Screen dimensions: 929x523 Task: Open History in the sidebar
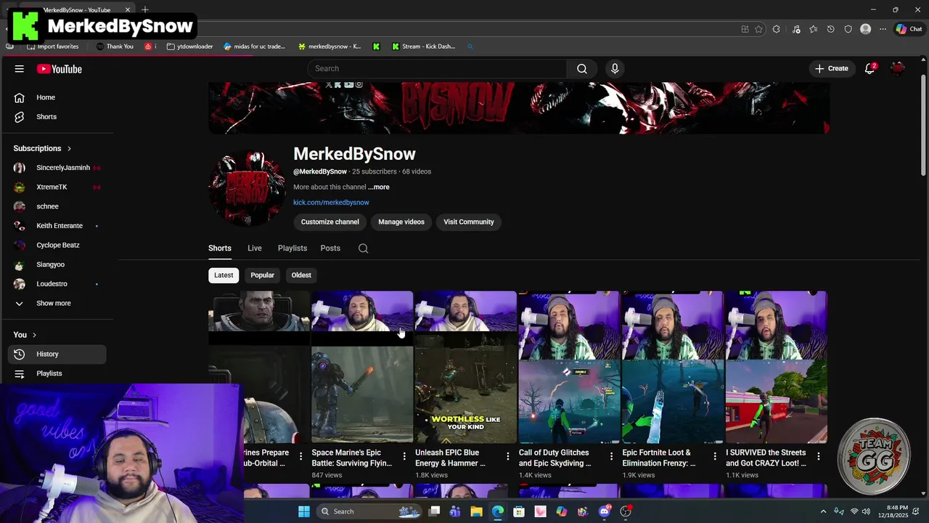click(x=57, y=354)
